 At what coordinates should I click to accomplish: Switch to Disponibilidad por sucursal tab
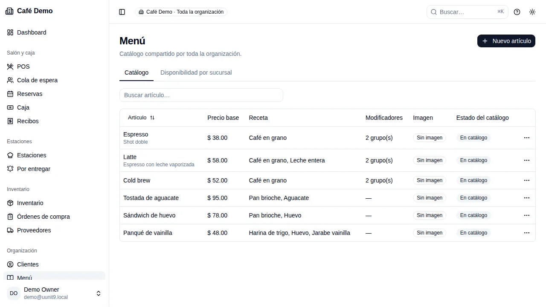(196, 72)
